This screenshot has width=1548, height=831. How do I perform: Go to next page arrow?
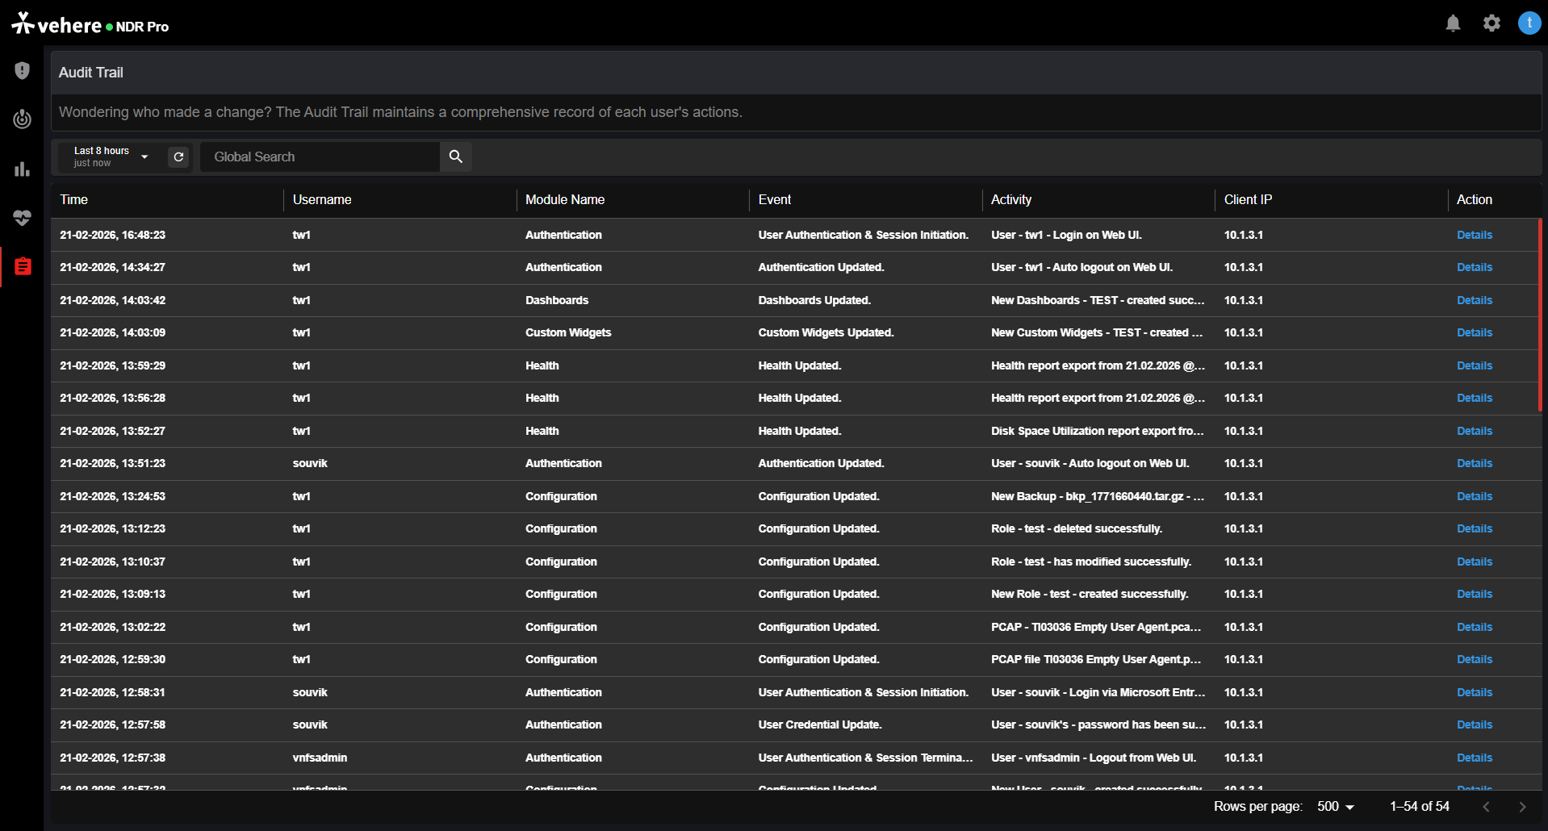coord(1522,807)
